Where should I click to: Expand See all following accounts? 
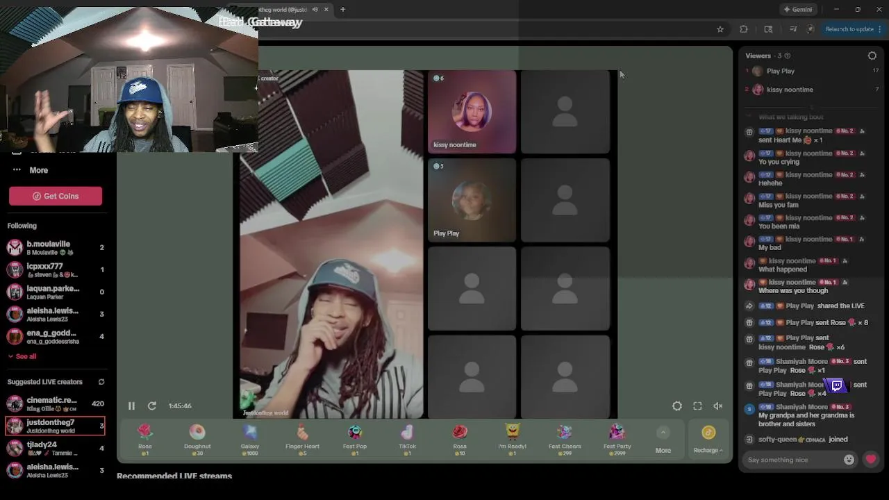(x=22, y=356)
